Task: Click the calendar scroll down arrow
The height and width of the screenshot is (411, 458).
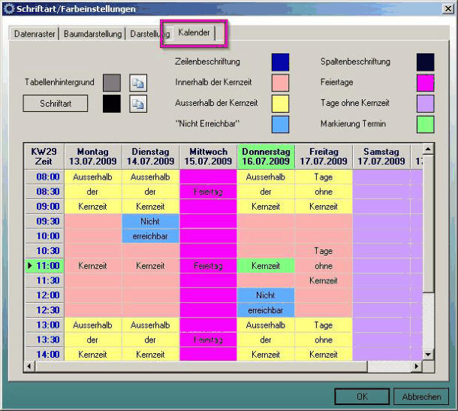Action: pos(428,355)
